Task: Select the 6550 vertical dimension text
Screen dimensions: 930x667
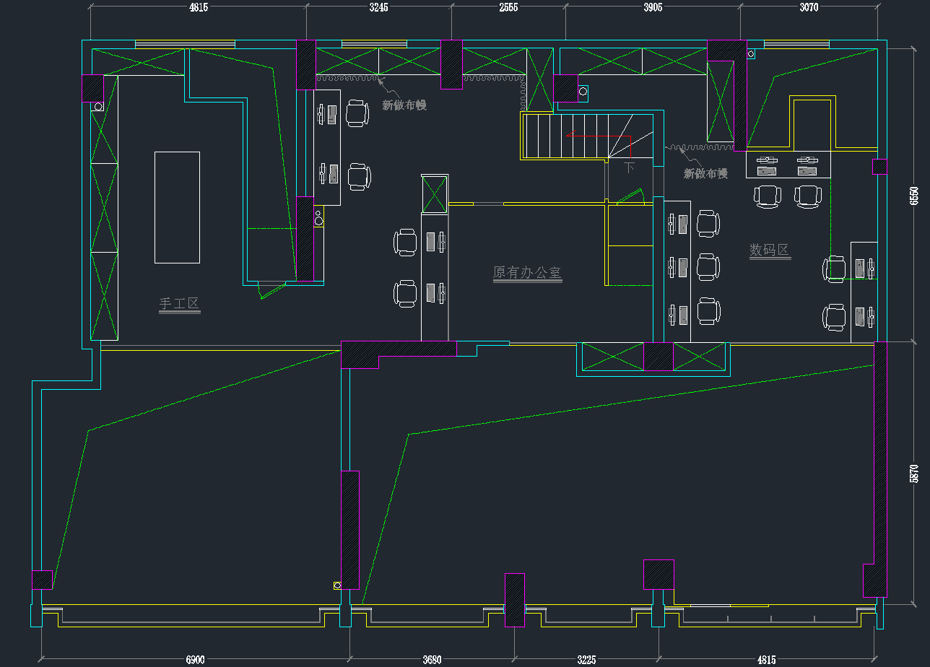Action: [x=914, y=196]
